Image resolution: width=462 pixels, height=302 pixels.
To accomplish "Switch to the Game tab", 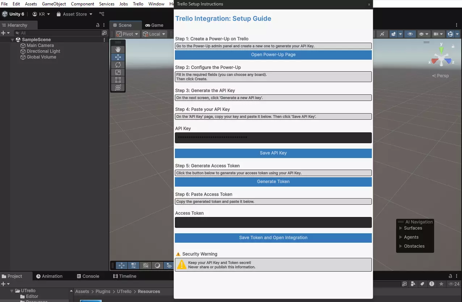I will click(x=154, y=25).
